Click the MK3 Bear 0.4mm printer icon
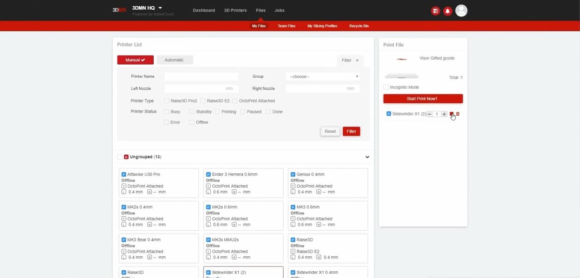Viewport: 580px width, 278px height. pos(124,240)
